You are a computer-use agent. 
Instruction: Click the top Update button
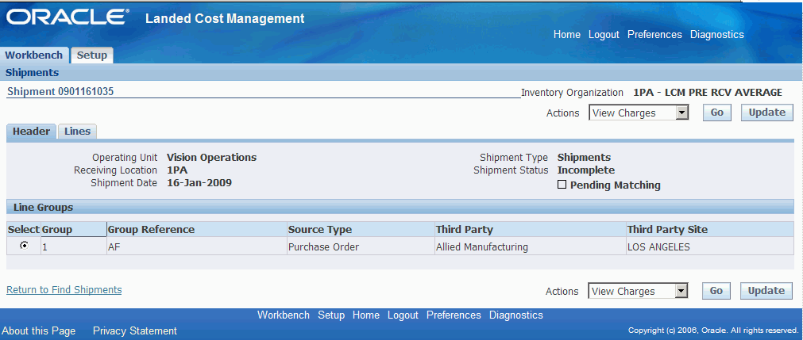point(766,113)
